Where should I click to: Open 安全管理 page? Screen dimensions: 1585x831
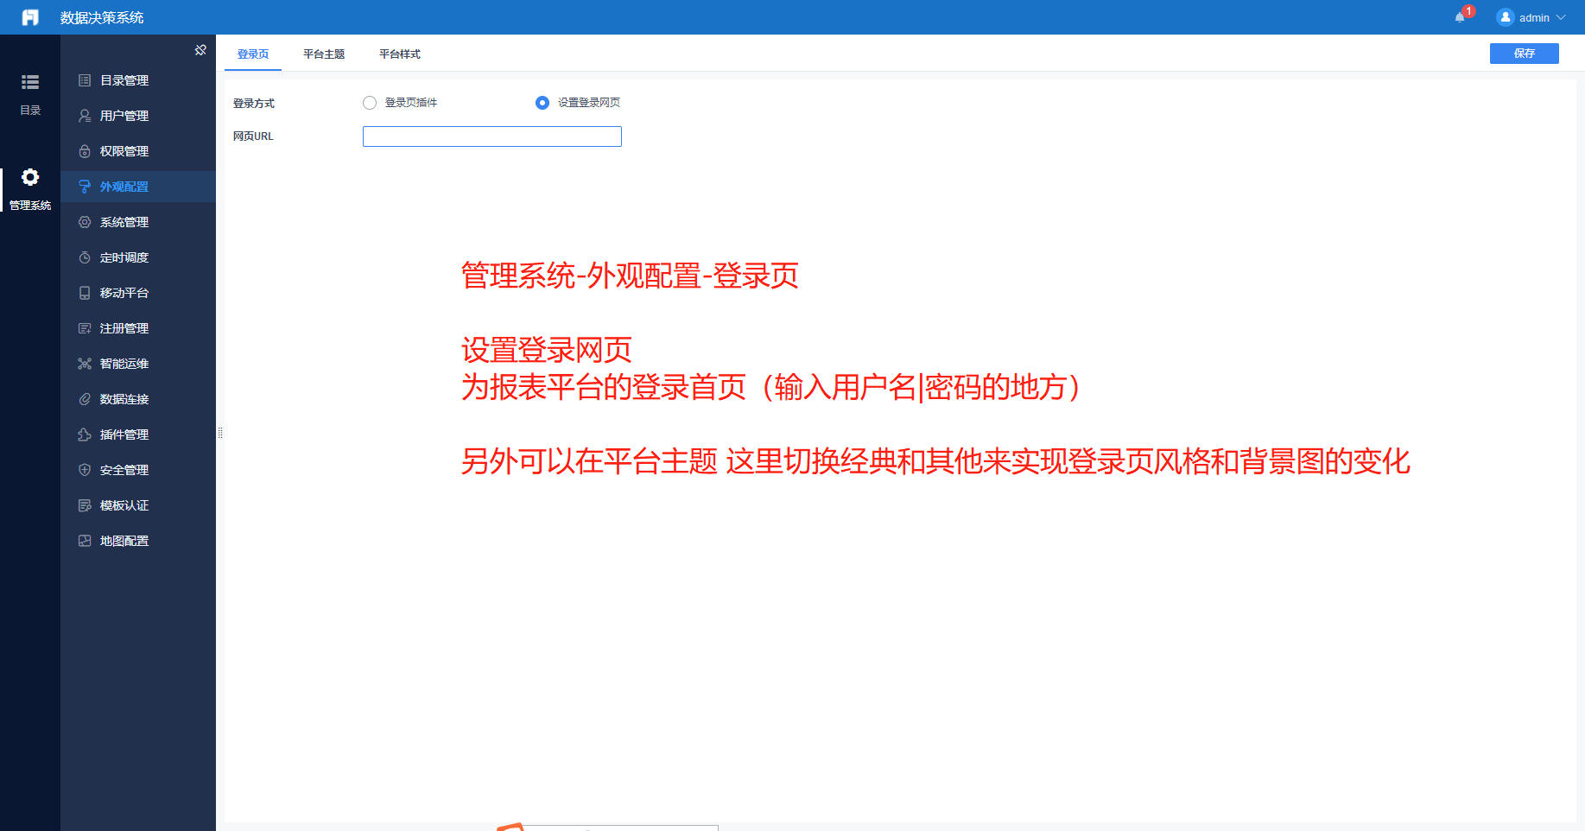[x=138, y=470]
